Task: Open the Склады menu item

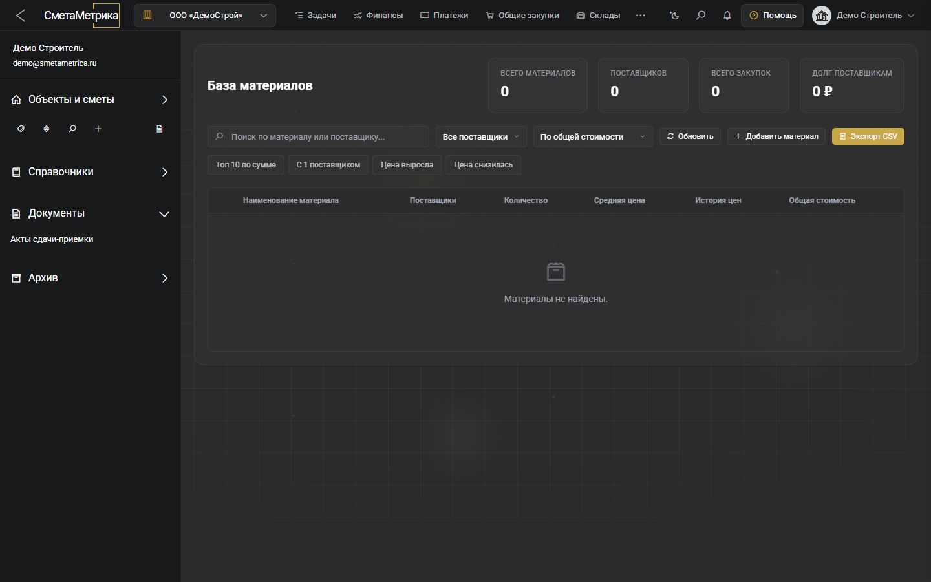Action: pos(598,15)
